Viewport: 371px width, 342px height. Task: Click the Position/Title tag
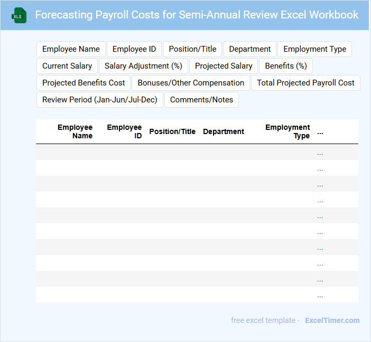tap(192, 49)
